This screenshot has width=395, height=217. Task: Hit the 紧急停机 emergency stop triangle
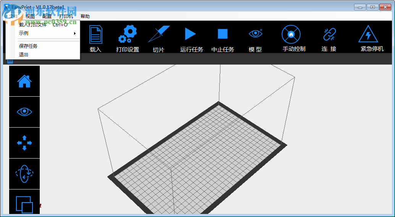(368, 34)
